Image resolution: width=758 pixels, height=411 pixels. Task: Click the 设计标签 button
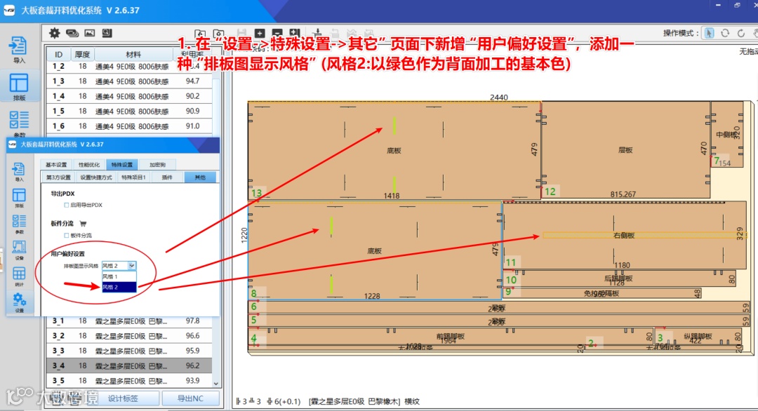click(x=123, y=398)
